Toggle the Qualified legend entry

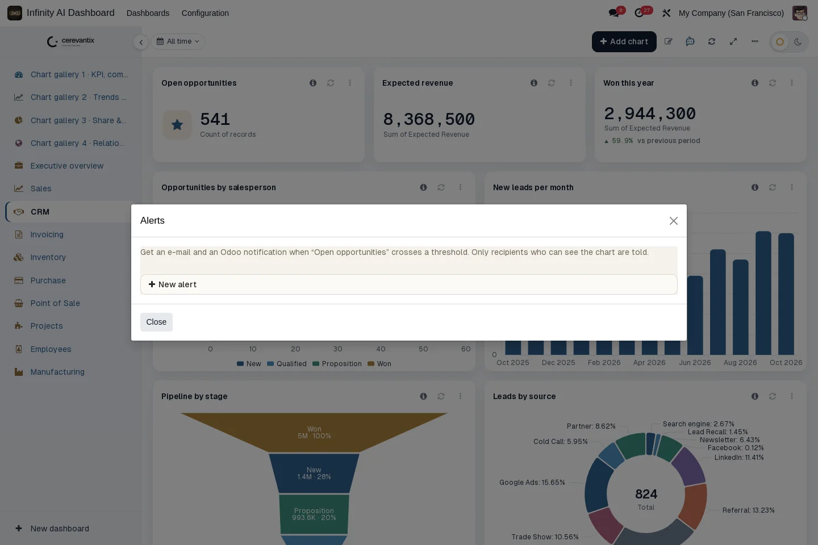click(287, 364)
